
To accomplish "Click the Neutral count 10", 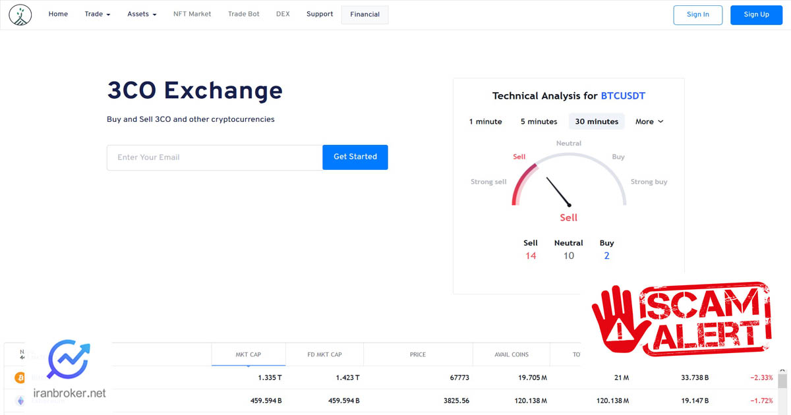I will tap(569, 256).
